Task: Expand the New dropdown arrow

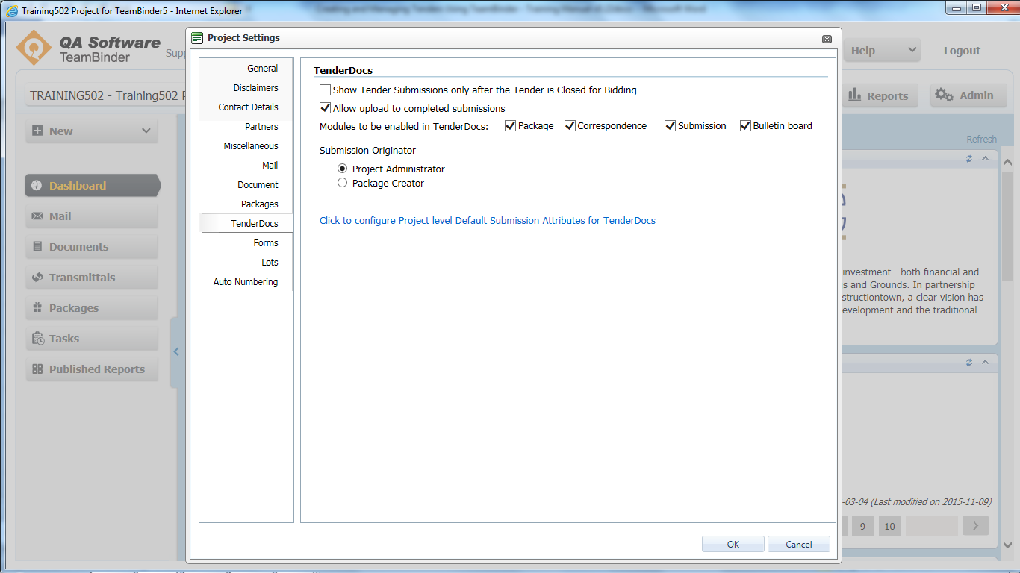Action: pyautogui.click(x=146, y=131)
